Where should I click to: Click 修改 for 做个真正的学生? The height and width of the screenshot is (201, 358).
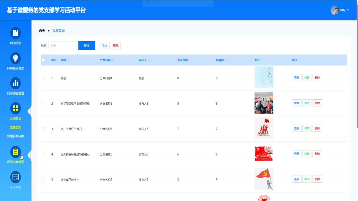[307, 179]
